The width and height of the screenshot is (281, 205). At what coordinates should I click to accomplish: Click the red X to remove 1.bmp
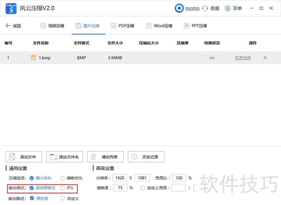point(265,58)
